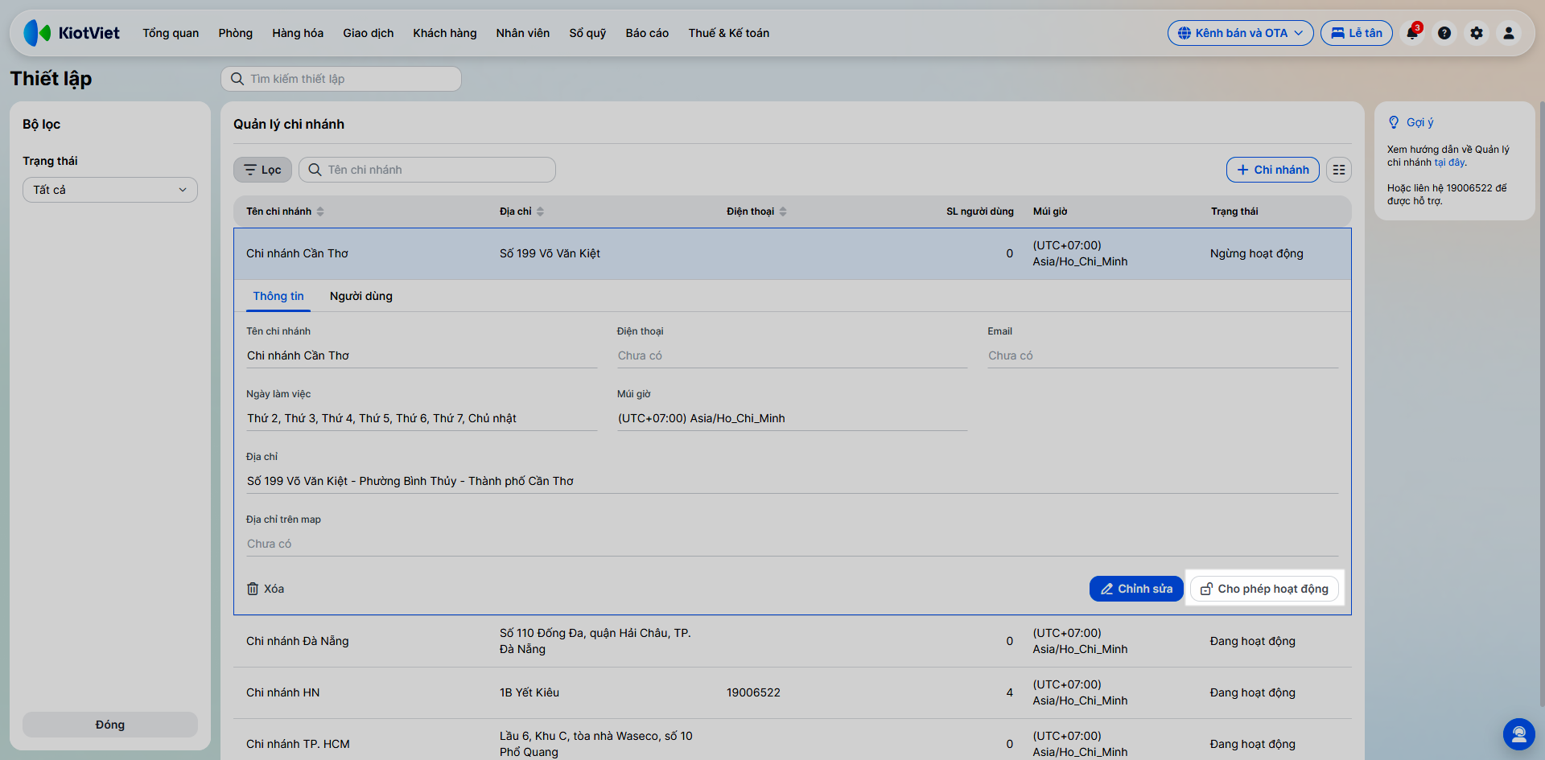This screenshot has width=1545, height=760.
Task: Click phone number 19006522 in HN row
Action: tap(753, 692)
